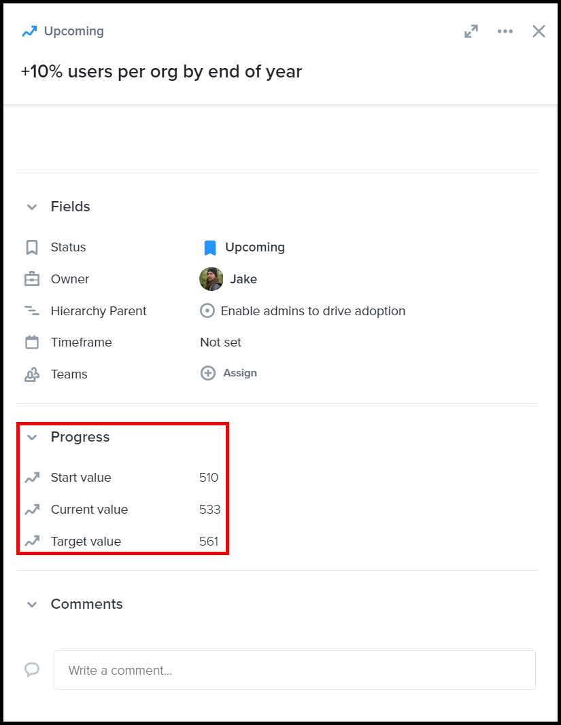Click the Upcoming status label
This screenshot has height=725, width=561.
254,247
